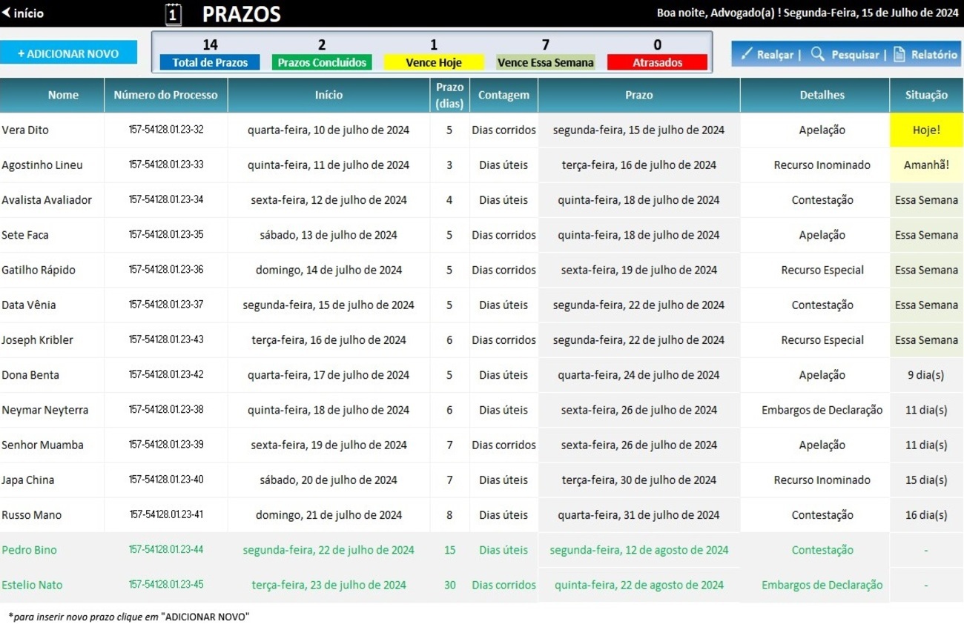Select the yellow Vence Hoje badge

[433, 63]
